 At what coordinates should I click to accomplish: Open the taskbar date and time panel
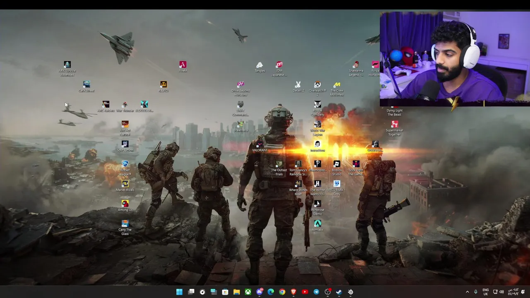point(513,292)
